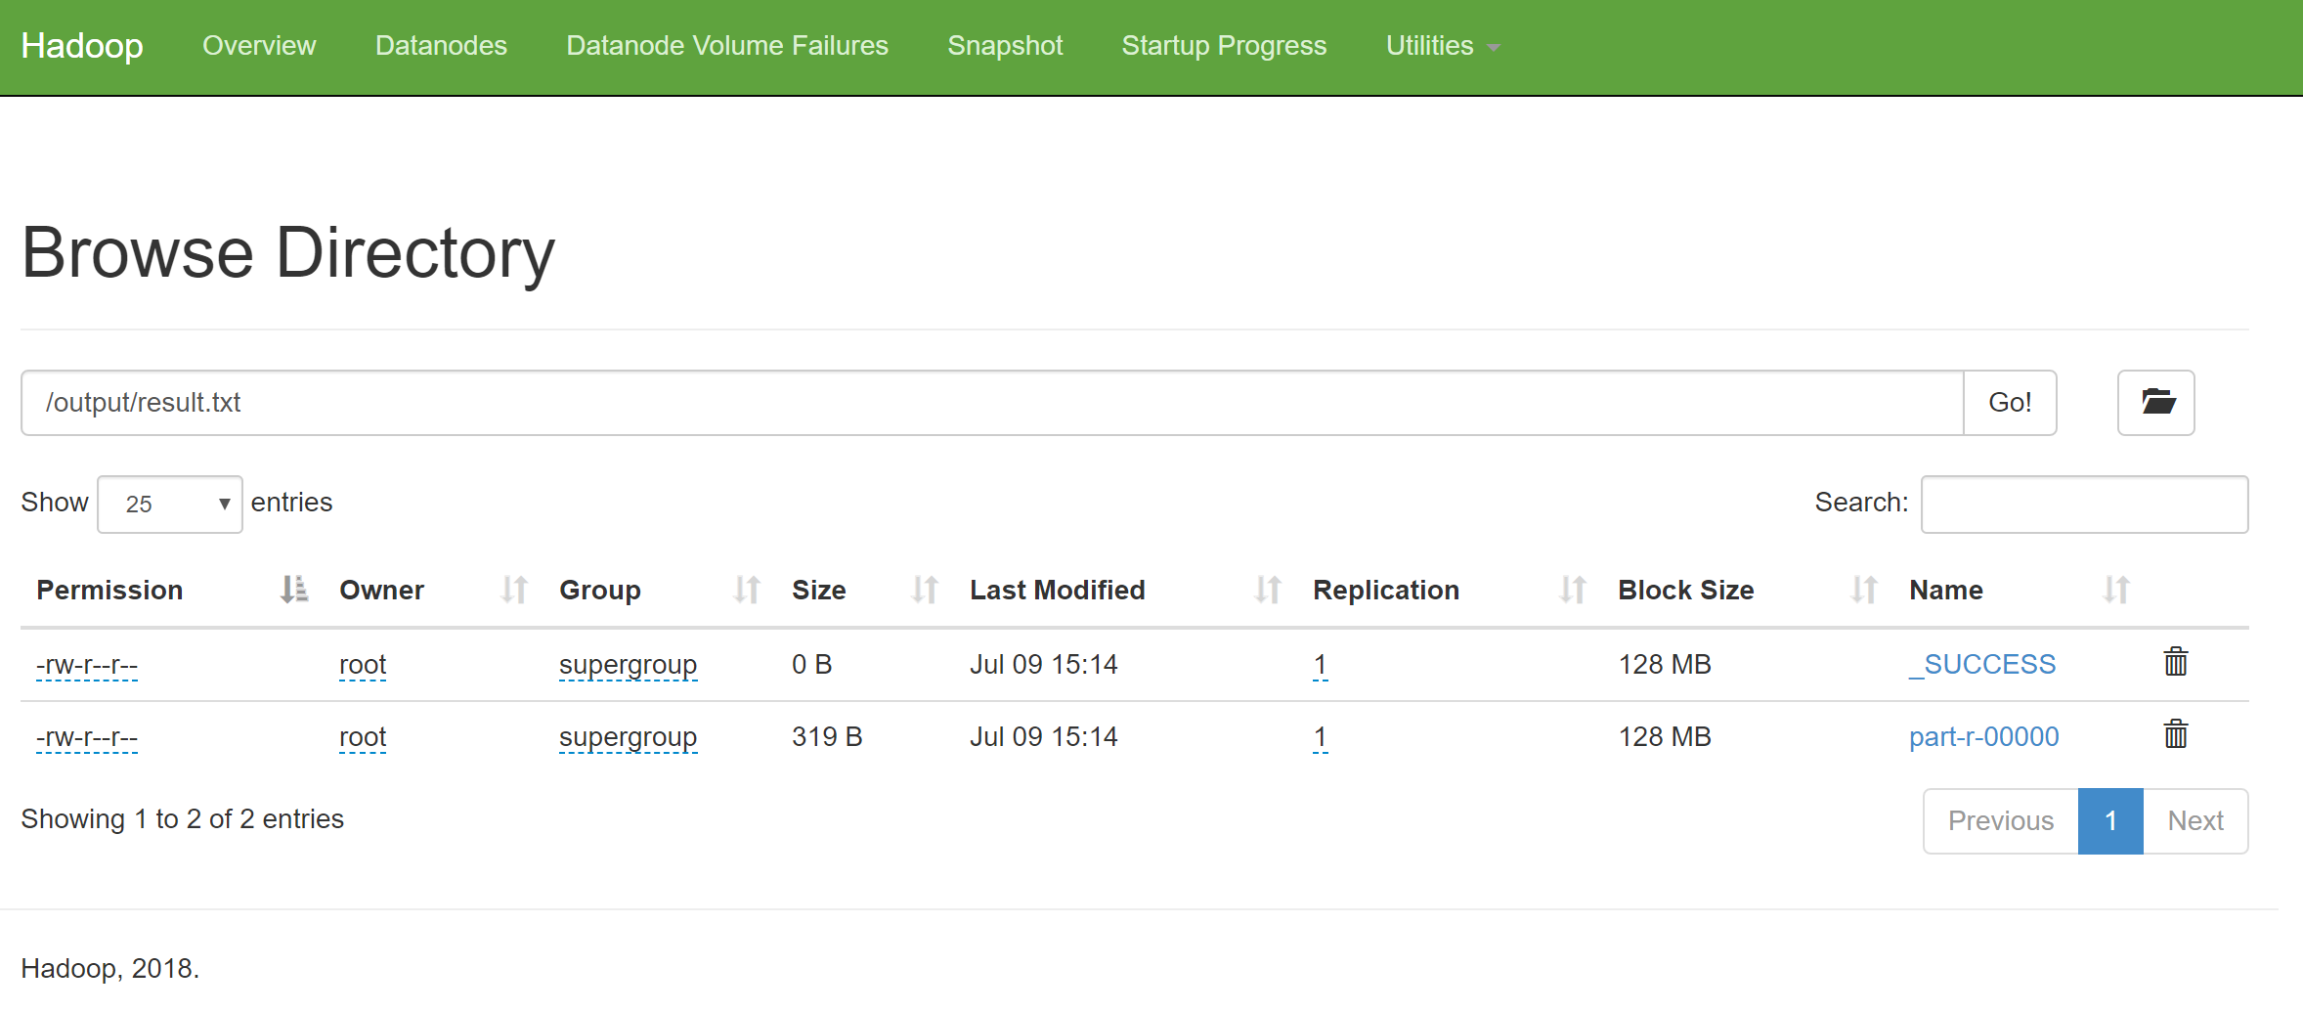Open the folder browser icon beside Go!
The image size is (2303, 1011).
(x=2155, y=402)
